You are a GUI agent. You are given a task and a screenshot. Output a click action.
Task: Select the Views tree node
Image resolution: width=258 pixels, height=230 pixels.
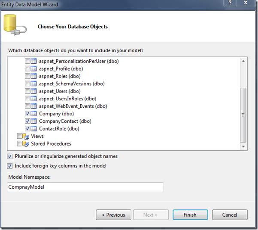pos(37,136)
